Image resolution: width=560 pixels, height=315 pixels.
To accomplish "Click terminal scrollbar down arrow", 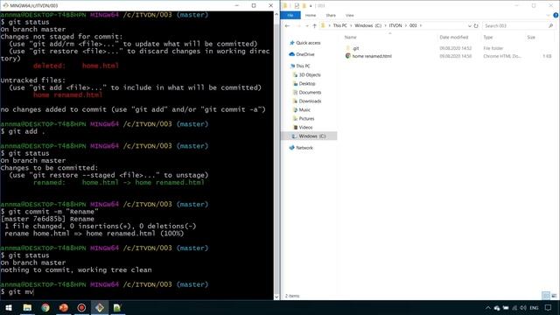I will point(276,297).
